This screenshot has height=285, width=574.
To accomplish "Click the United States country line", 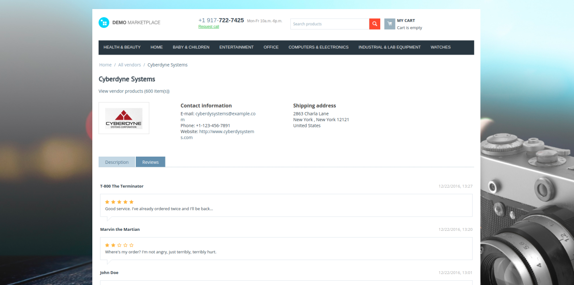I will coord(307,125).
